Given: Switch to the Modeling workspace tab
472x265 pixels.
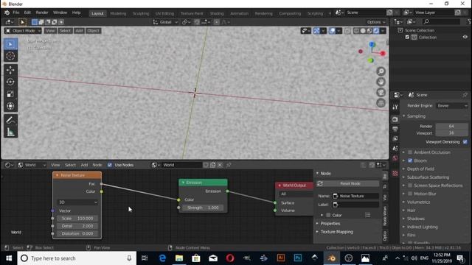Looking at the screenshot, I should click(118, 13).
